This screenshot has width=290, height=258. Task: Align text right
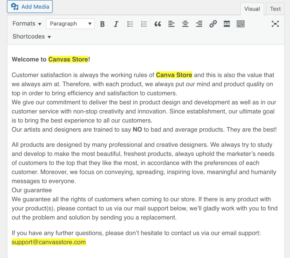tap(199, 24)
